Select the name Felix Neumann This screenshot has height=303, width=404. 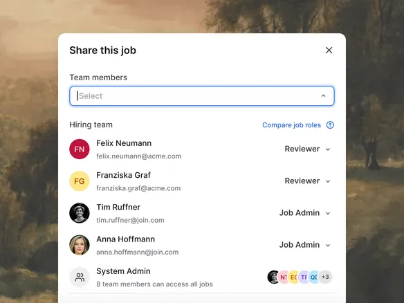pyautogui.click(x=124, y=143)
